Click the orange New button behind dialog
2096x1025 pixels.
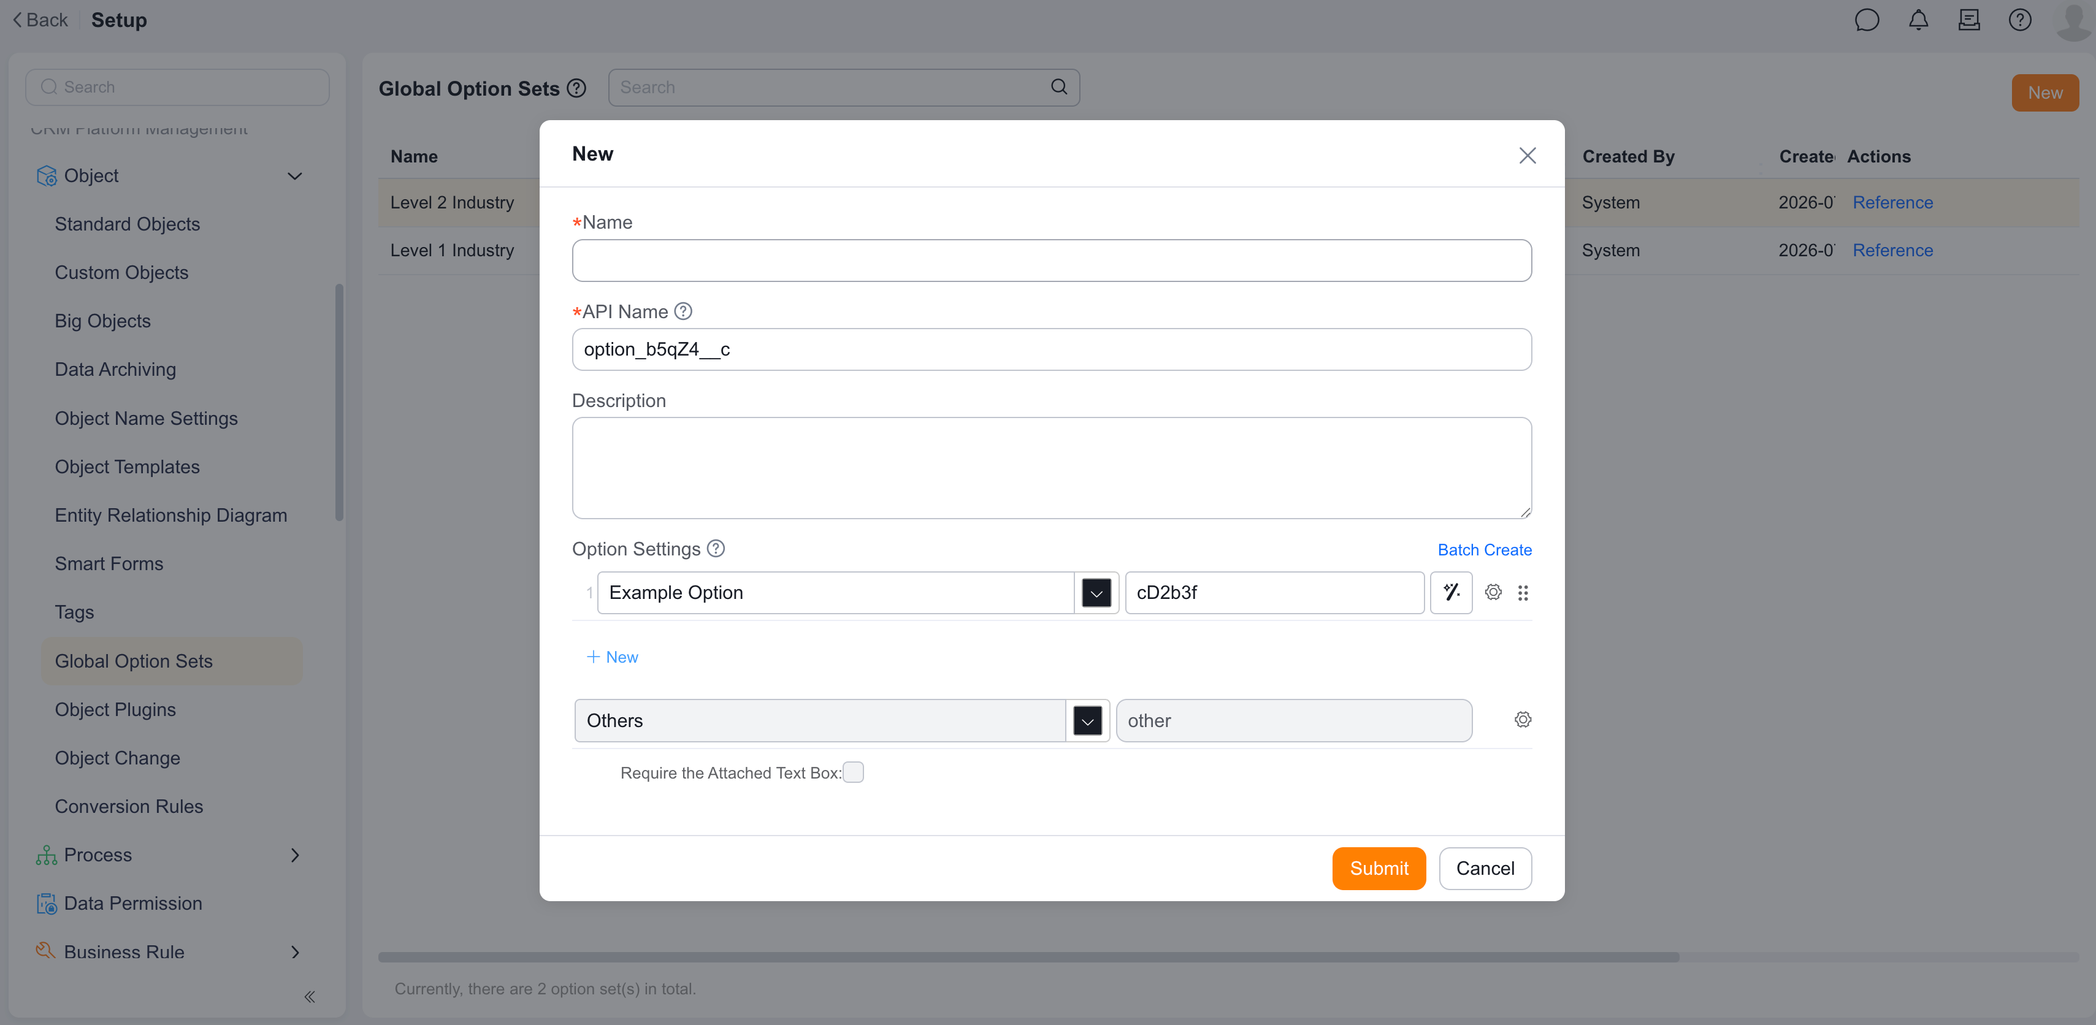click(2044, 93)
